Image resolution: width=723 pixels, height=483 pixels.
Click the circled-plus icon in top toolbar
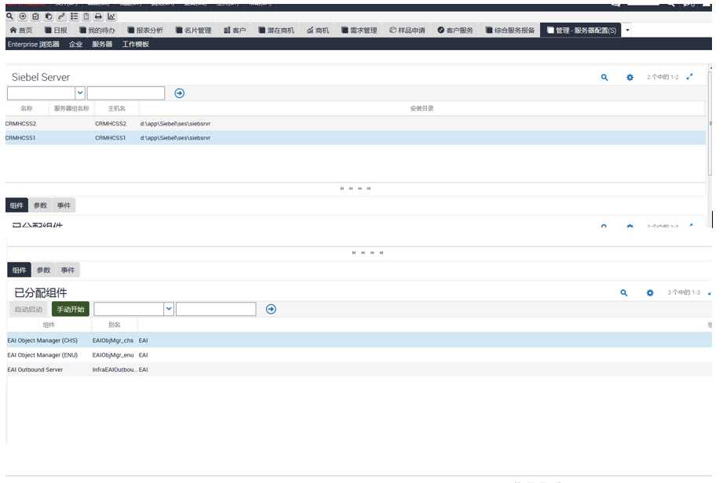coord(23,16)
